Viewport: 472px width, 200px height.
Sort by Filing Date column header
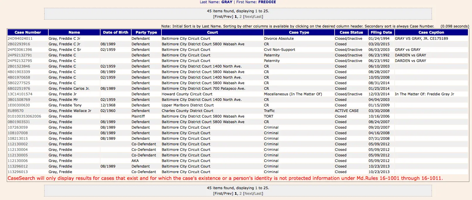point(381,32)
